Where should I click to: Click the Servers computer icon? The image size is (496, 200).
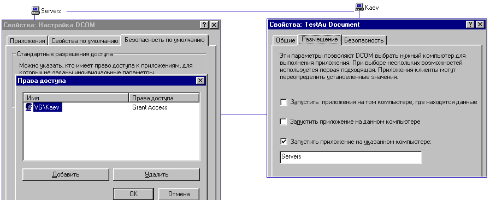pyautogui.click(x=35, y=11)
